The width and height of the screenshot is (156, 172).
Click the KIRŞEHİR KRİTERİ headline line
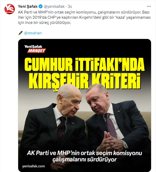click(85, 81)
